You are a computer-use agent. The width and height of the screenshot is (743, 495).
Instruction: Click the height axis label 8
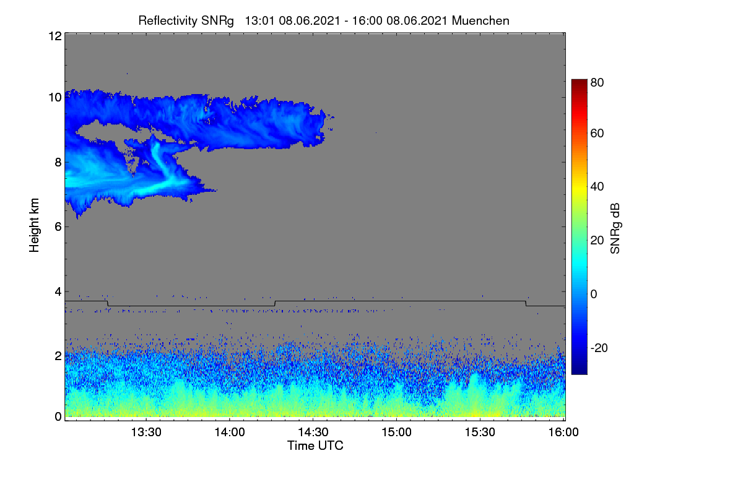pyautogui.click(x=58, y=162)
